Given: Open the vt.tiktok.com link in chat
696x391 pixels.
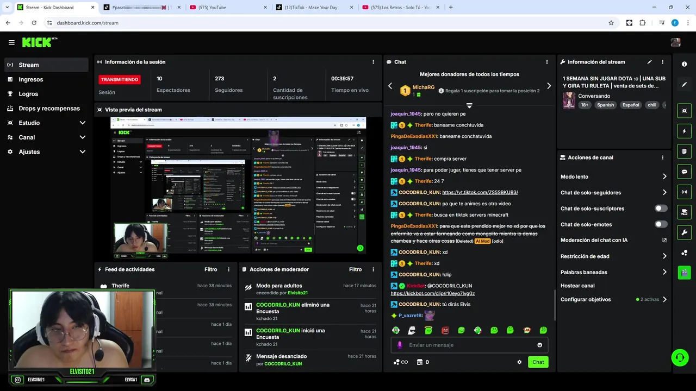Looking at the screenshot, I should click(x=480, y=192).
